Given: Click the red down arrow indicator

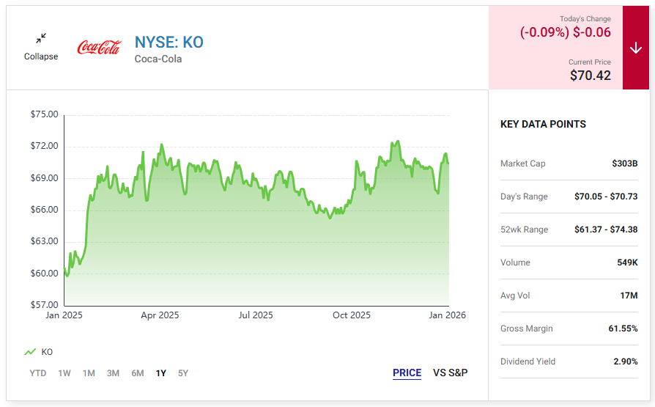Looking at the screenshot, I should 636,48.
